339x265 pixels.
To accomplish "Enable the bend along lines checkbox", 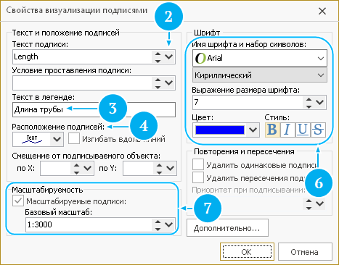I will point(74,139).
